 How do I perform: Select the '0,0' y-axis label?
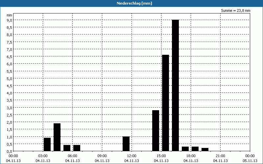(x=10, y=152)
